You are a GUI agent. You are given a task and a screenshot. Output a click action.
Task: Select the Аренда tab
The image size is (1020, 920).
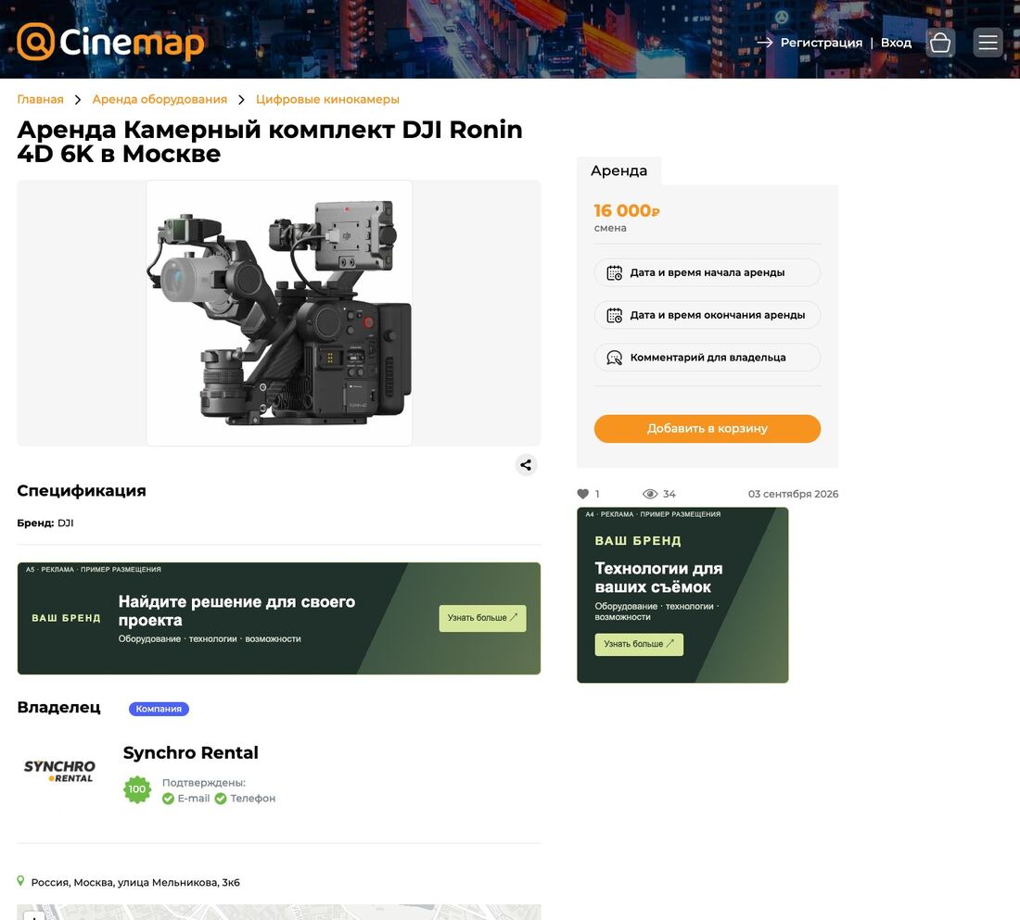click(618, 171)
